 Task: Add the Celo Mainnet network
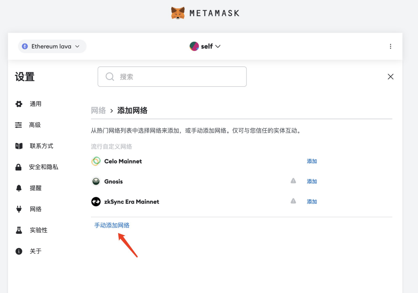coord(312,161)
